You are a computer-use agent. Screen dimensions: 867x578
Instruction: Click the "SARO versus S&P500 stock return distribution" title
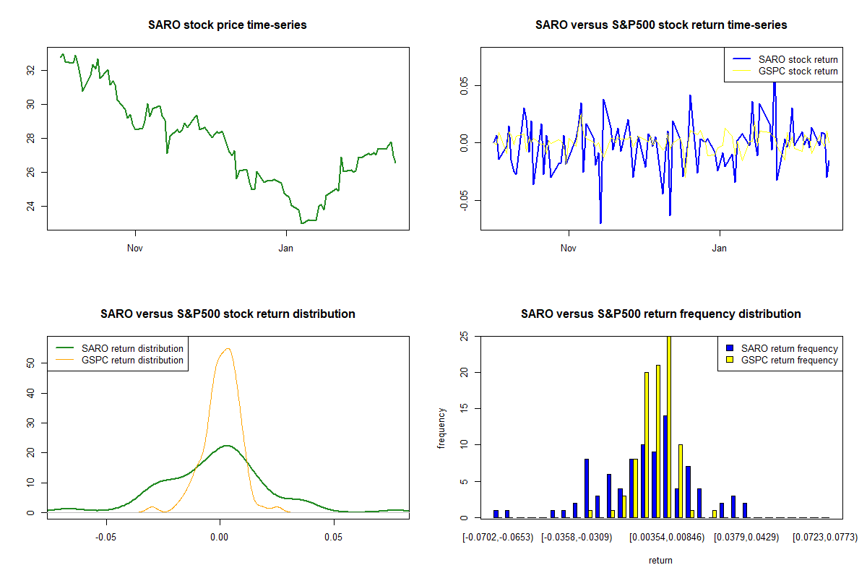(228, 314)
